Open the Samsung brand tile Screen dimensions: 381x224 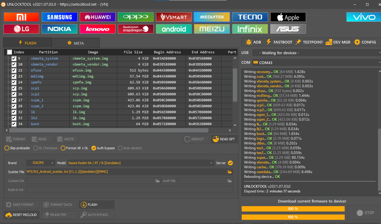(x=60, y=17)
